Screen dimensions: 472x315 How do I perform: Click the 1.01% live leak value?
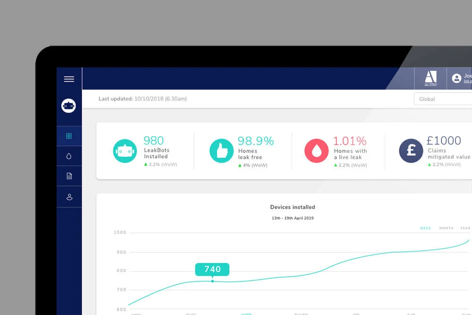350,141
